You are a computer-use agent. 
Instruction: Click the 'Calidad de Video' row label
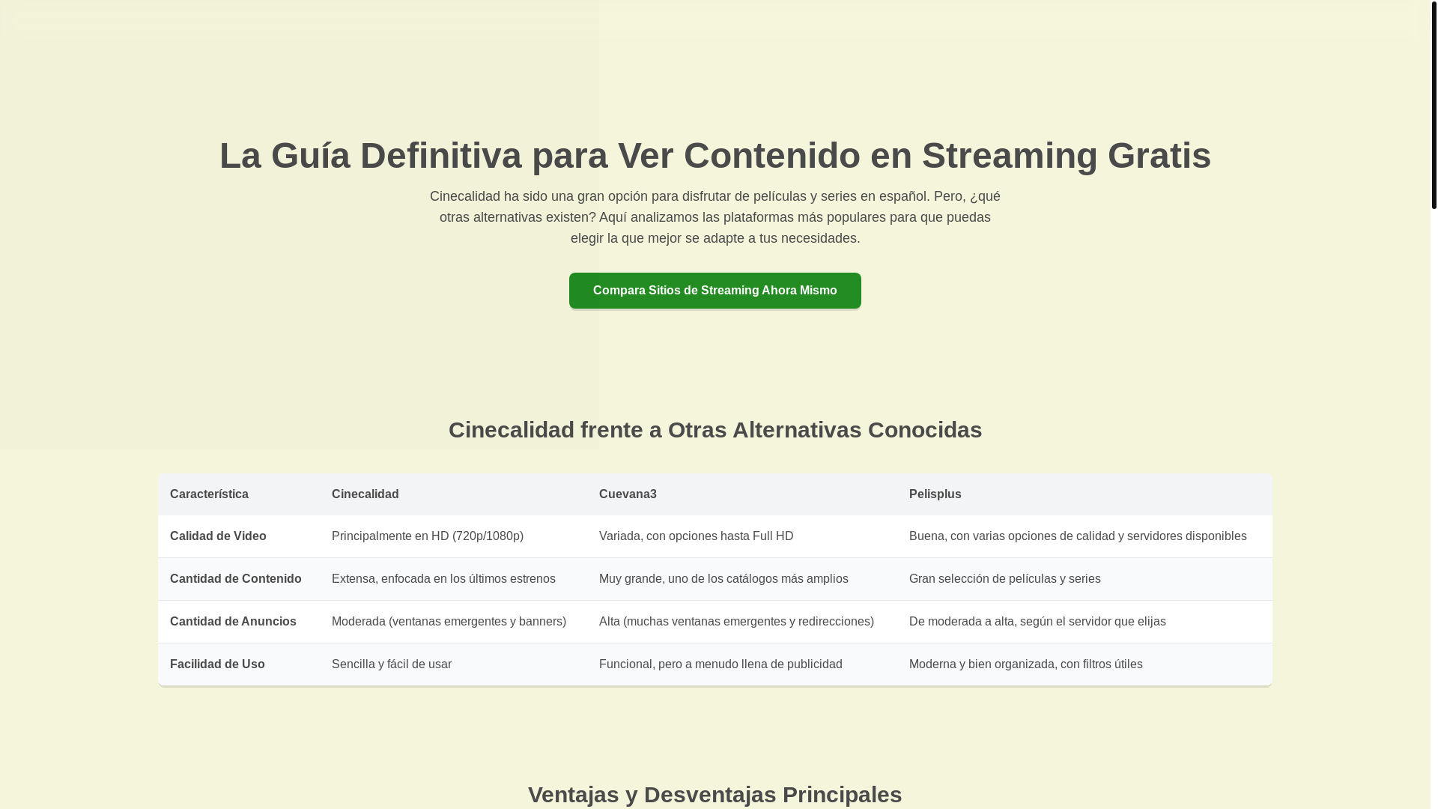(x=239, y=536)
